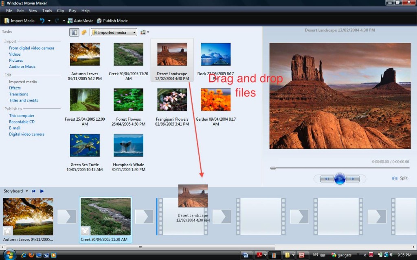This screenshot has height=260, width=417.
Task: Publish via E-mail link
Action: 15,128
